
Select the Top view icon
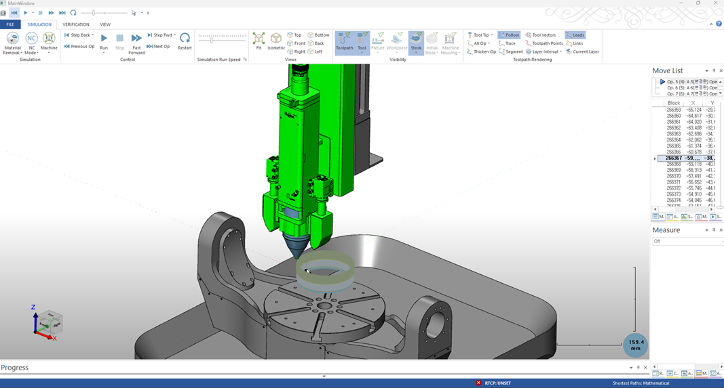coord(294,35)
